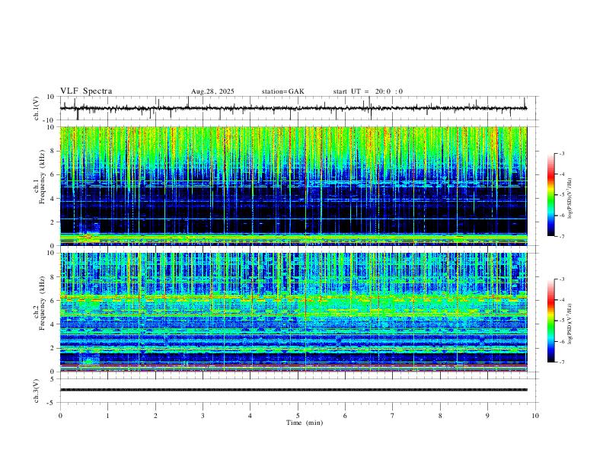Click the color bar beside ch.1 spectrogram
Screen dimensions: 603x466
[551, 195]
